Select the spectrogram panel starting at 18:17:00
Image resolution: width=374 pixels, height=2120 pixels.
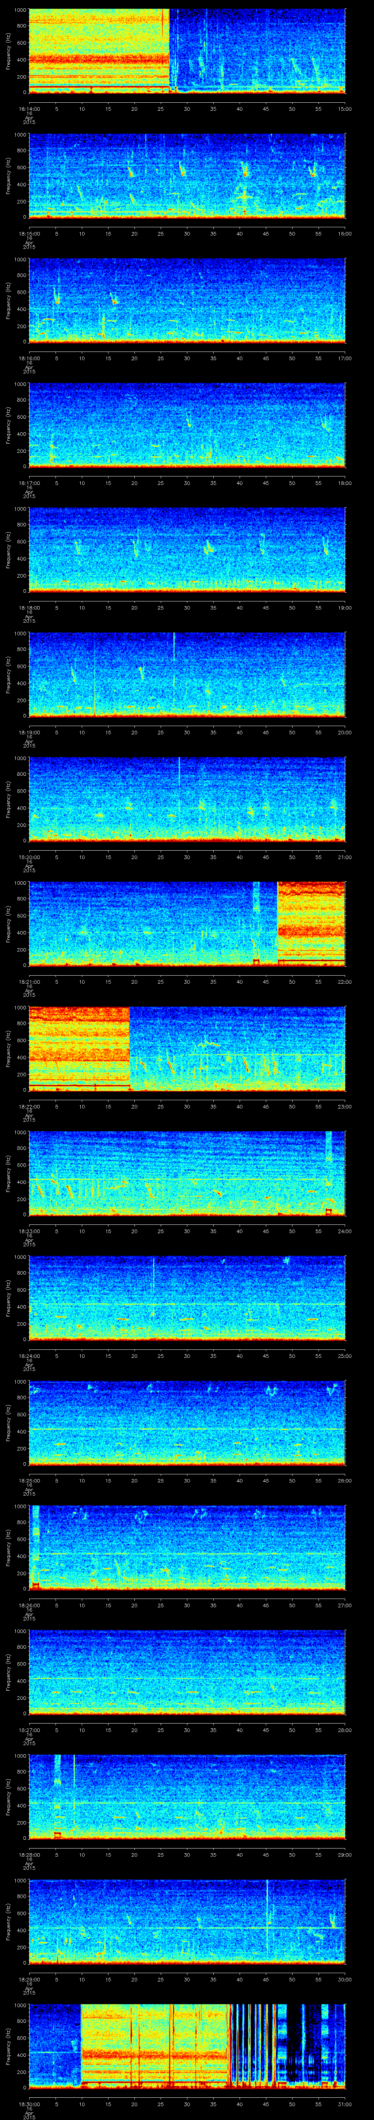point(187,425)
